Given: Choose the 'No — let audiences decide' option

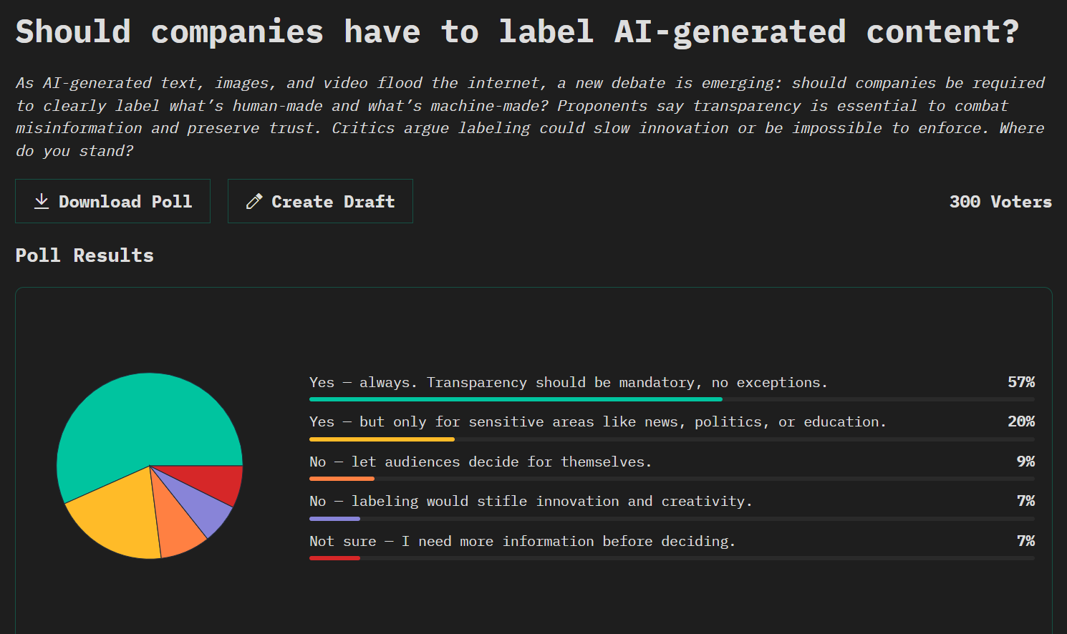Looking at the screenshot, I should pyautogui.click(x=480, y=462).
